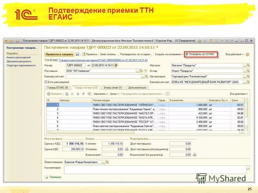Click the magnifier icon in the Ответственный field
The height and width of the screenshot is (193, 258).
[107, 162]
